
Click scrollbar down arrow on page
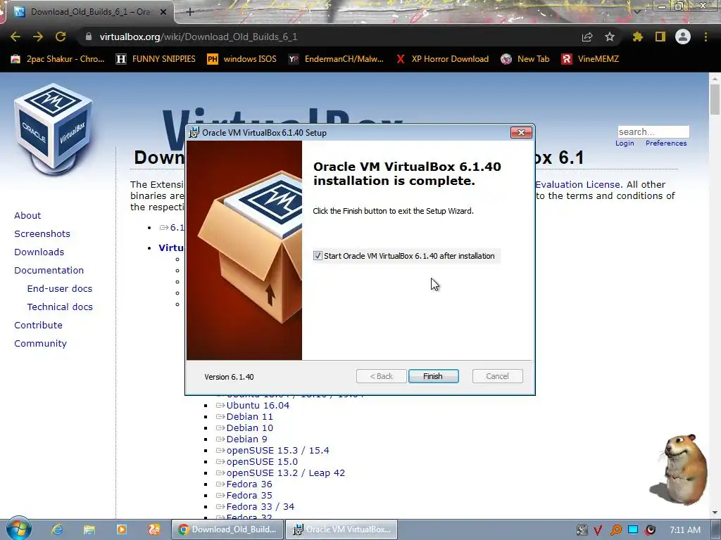pyautogui.click(x=715, y=513)
